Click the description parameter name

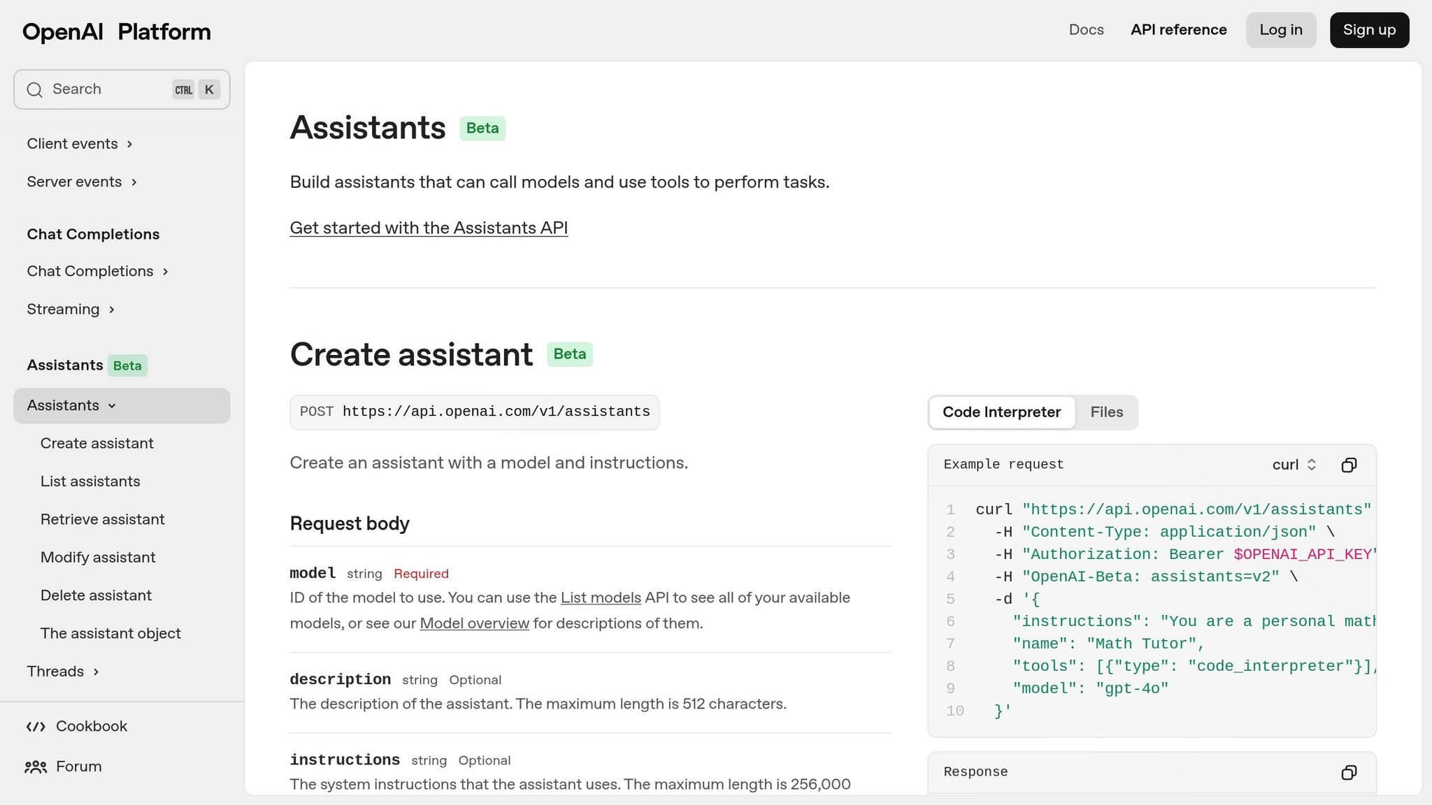(341, 680)
